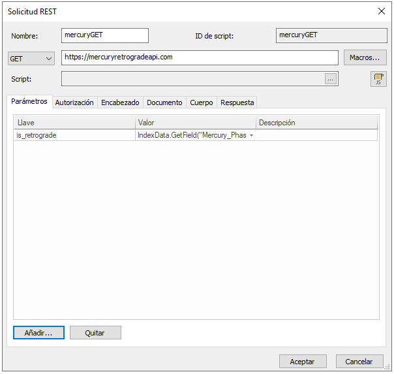Screen dimensions: 394x374
Task: Click the empty Descripción cell of is_retrograde
Action: coord(316,136)
